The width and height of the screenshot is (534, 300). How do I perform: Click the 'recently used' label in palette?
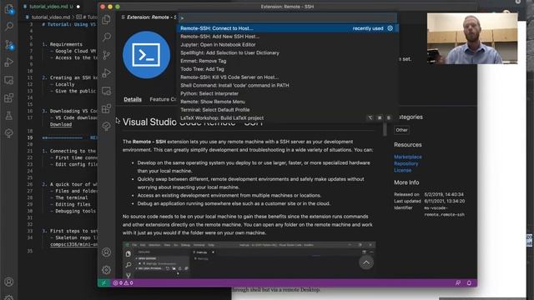pos(368,28)
